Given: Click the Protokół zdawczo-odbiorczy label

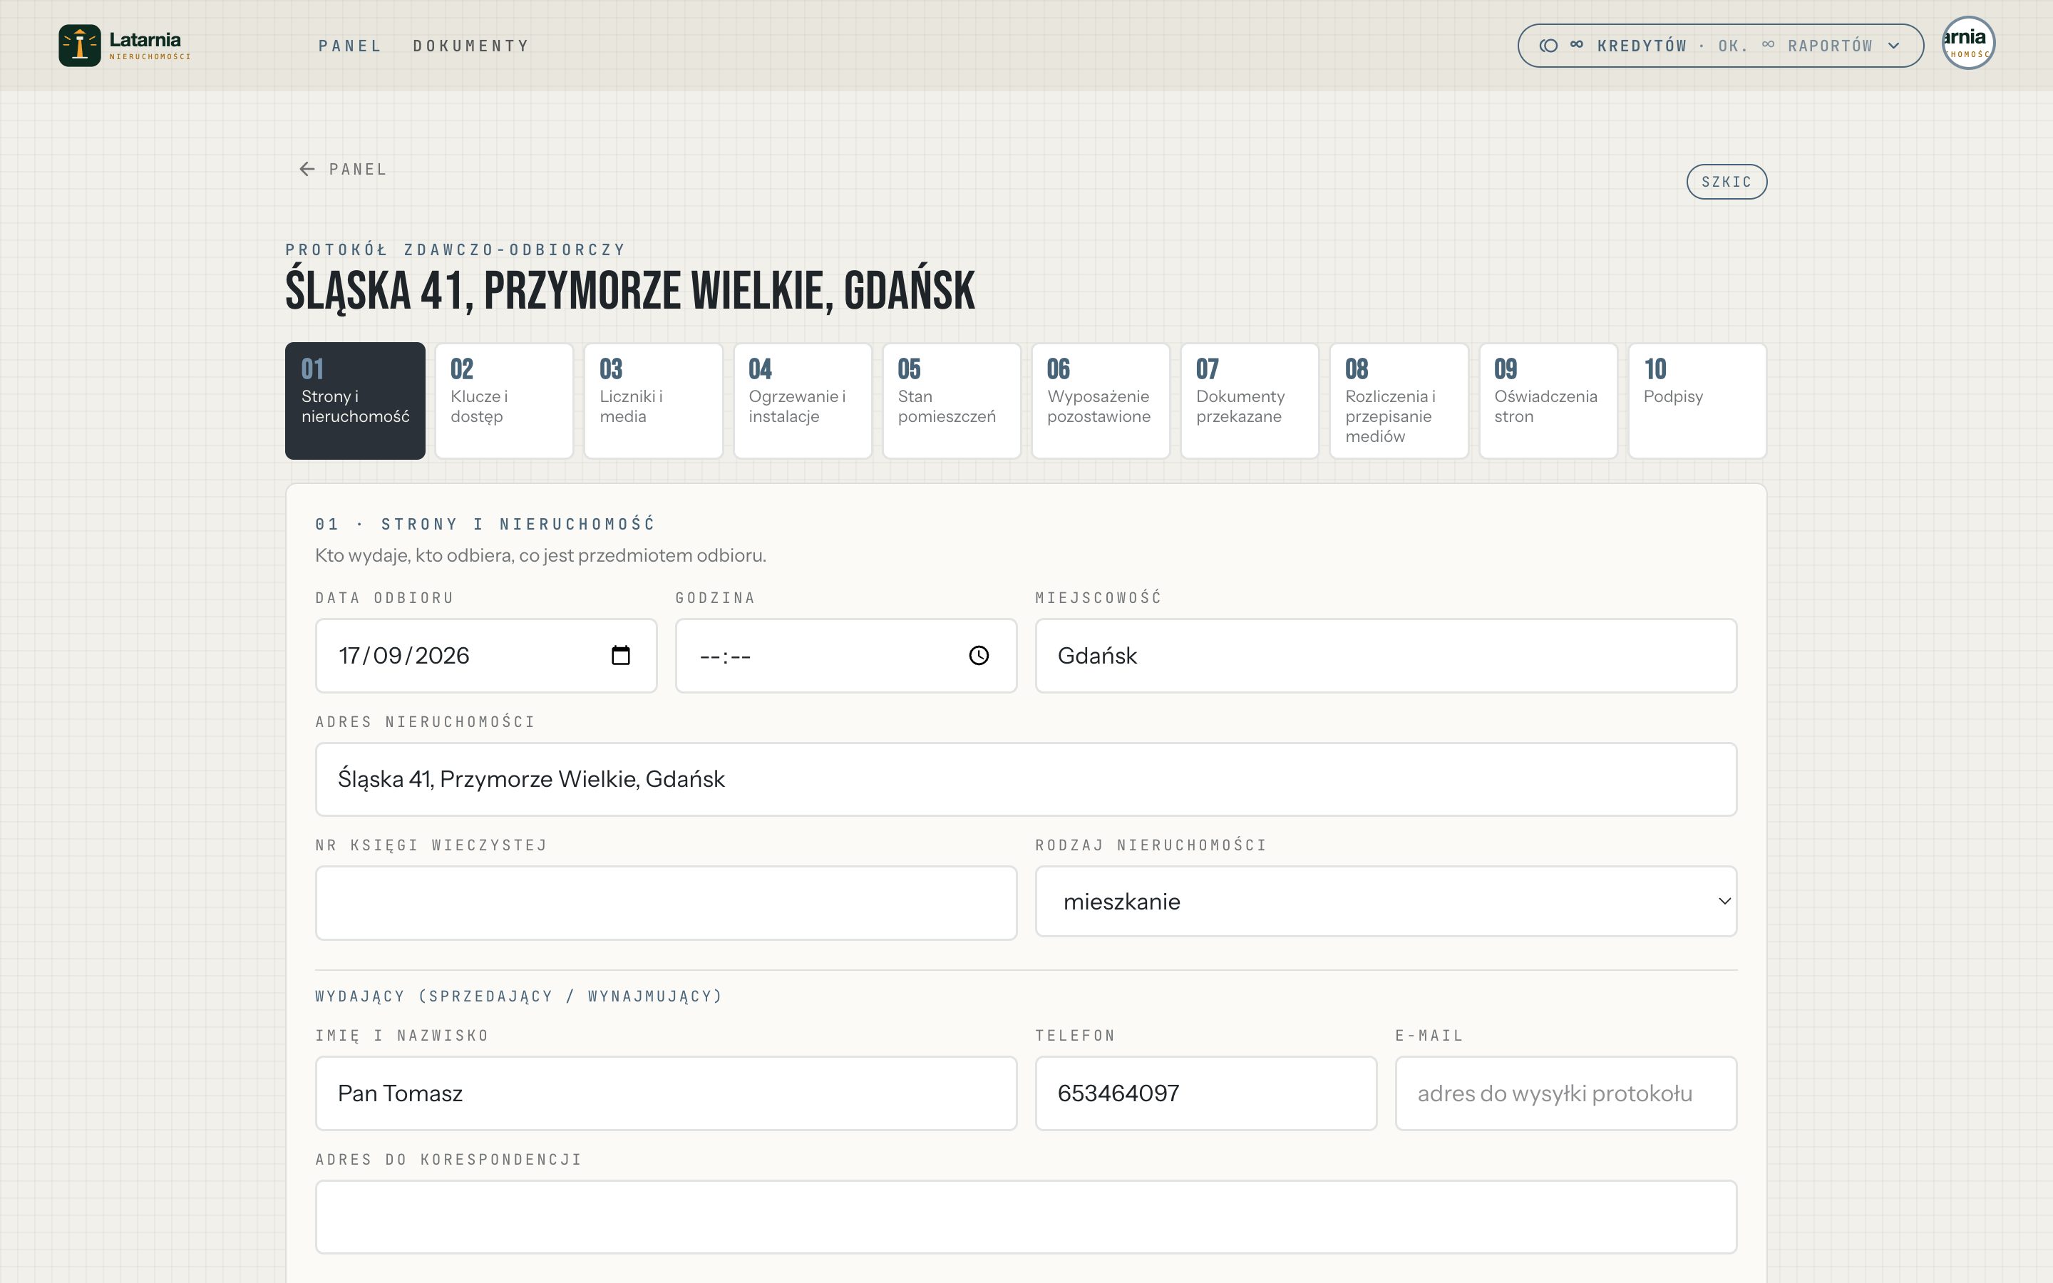Looking at the screenshot, I should 456,249.
